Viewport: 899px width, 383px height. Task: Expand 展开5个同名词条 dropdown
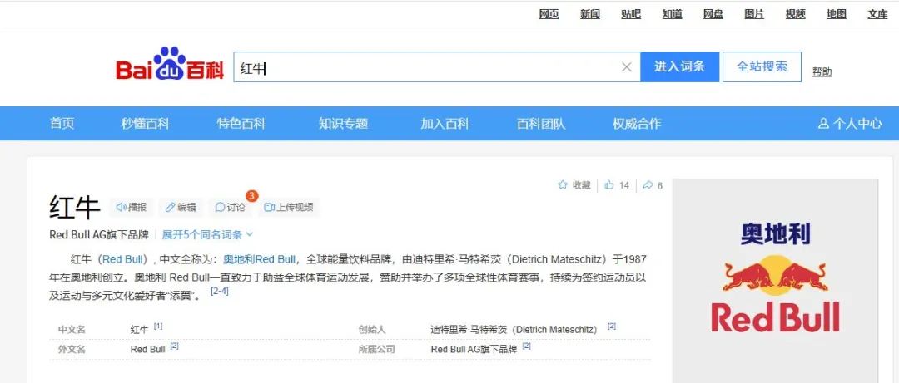coord(207,234)
